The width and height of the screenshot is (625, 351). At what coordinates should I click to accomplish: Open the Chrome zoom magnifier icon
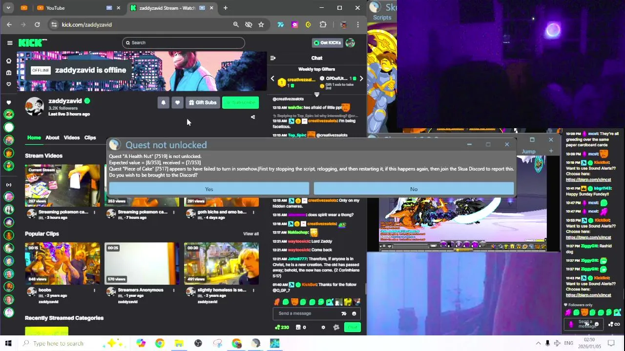point(236,24)
